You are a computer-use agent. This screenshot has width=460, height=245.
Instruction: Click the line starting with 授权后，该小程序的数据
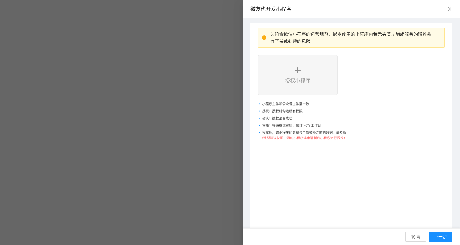(305, 132)
